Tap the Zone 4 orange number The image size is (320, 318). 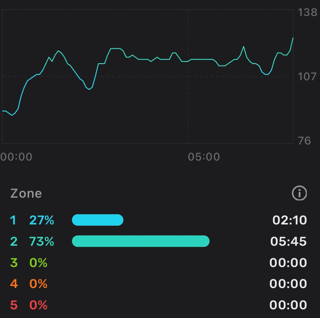click(14, 284)
